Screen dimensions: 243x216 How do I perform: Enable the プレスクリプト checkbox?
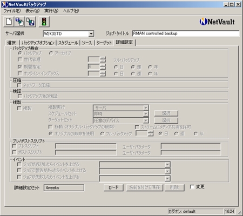[15, 146]
